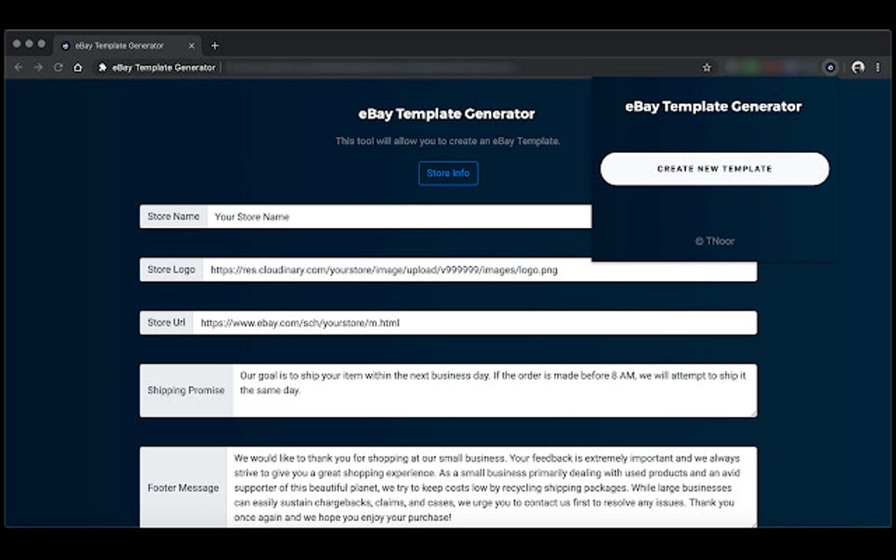The width and height of the screenshot is (896, 560).
Task: Open the browser home page icon
Action: (x=77, y=67)
